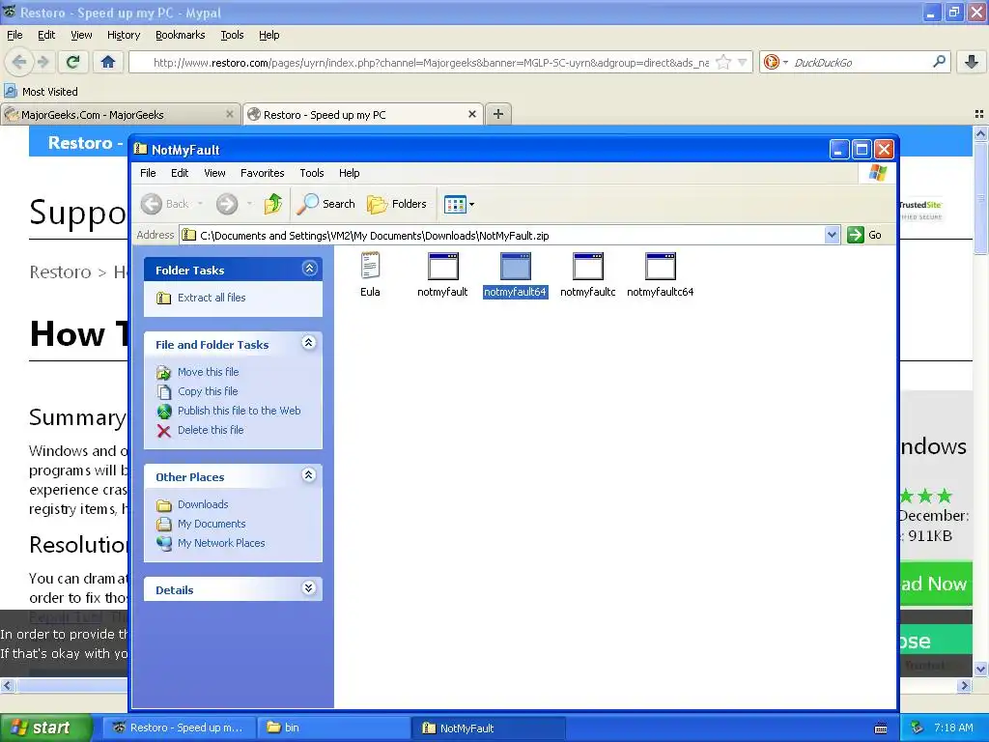
Task: Open the Mypal Bookmarks menu
Action: point(181,36)
